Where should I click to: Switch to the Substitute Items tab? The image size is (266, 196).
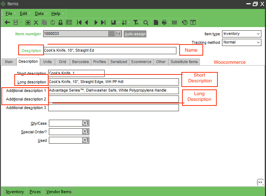pyautogui.click(x=184, y=62)
